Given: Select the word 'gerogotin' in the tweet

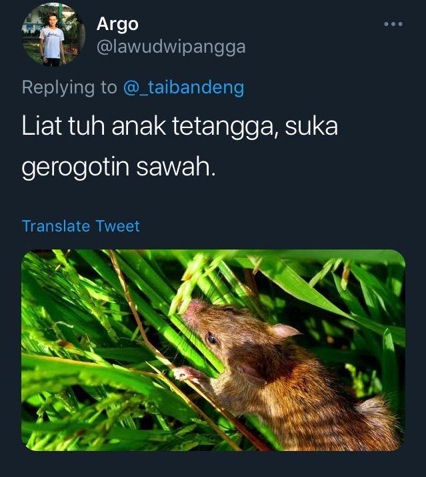Looking at the screenshot, I should [76, 167].
